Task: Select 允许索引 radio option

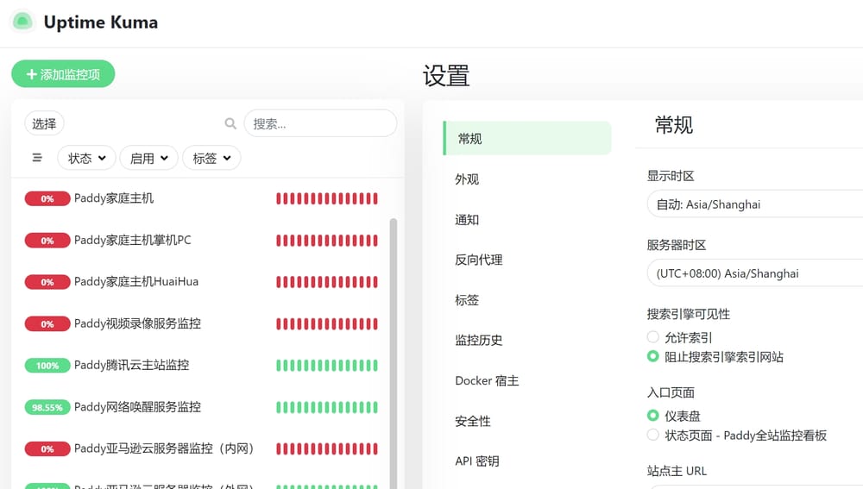Action: [653, 337]
